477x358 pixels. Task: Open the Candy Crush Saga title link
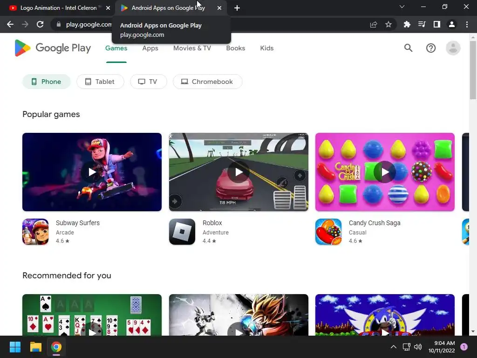pos(375,223)
